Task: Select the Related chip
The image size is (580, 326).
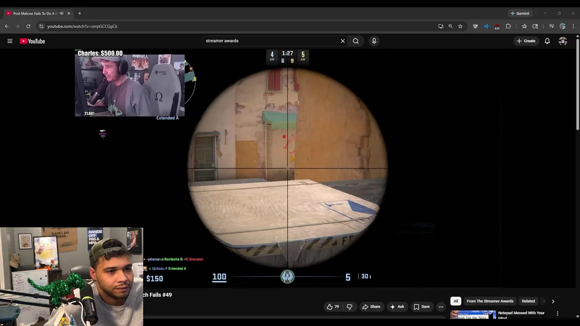Action: 528,301
